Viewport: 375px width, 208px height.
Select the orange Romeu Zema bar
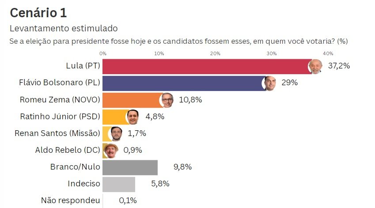tap(131, 100)
